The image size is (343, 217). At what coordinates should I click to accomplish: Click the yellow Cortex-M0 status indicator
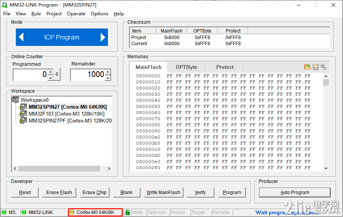click(x=72, y=212)
